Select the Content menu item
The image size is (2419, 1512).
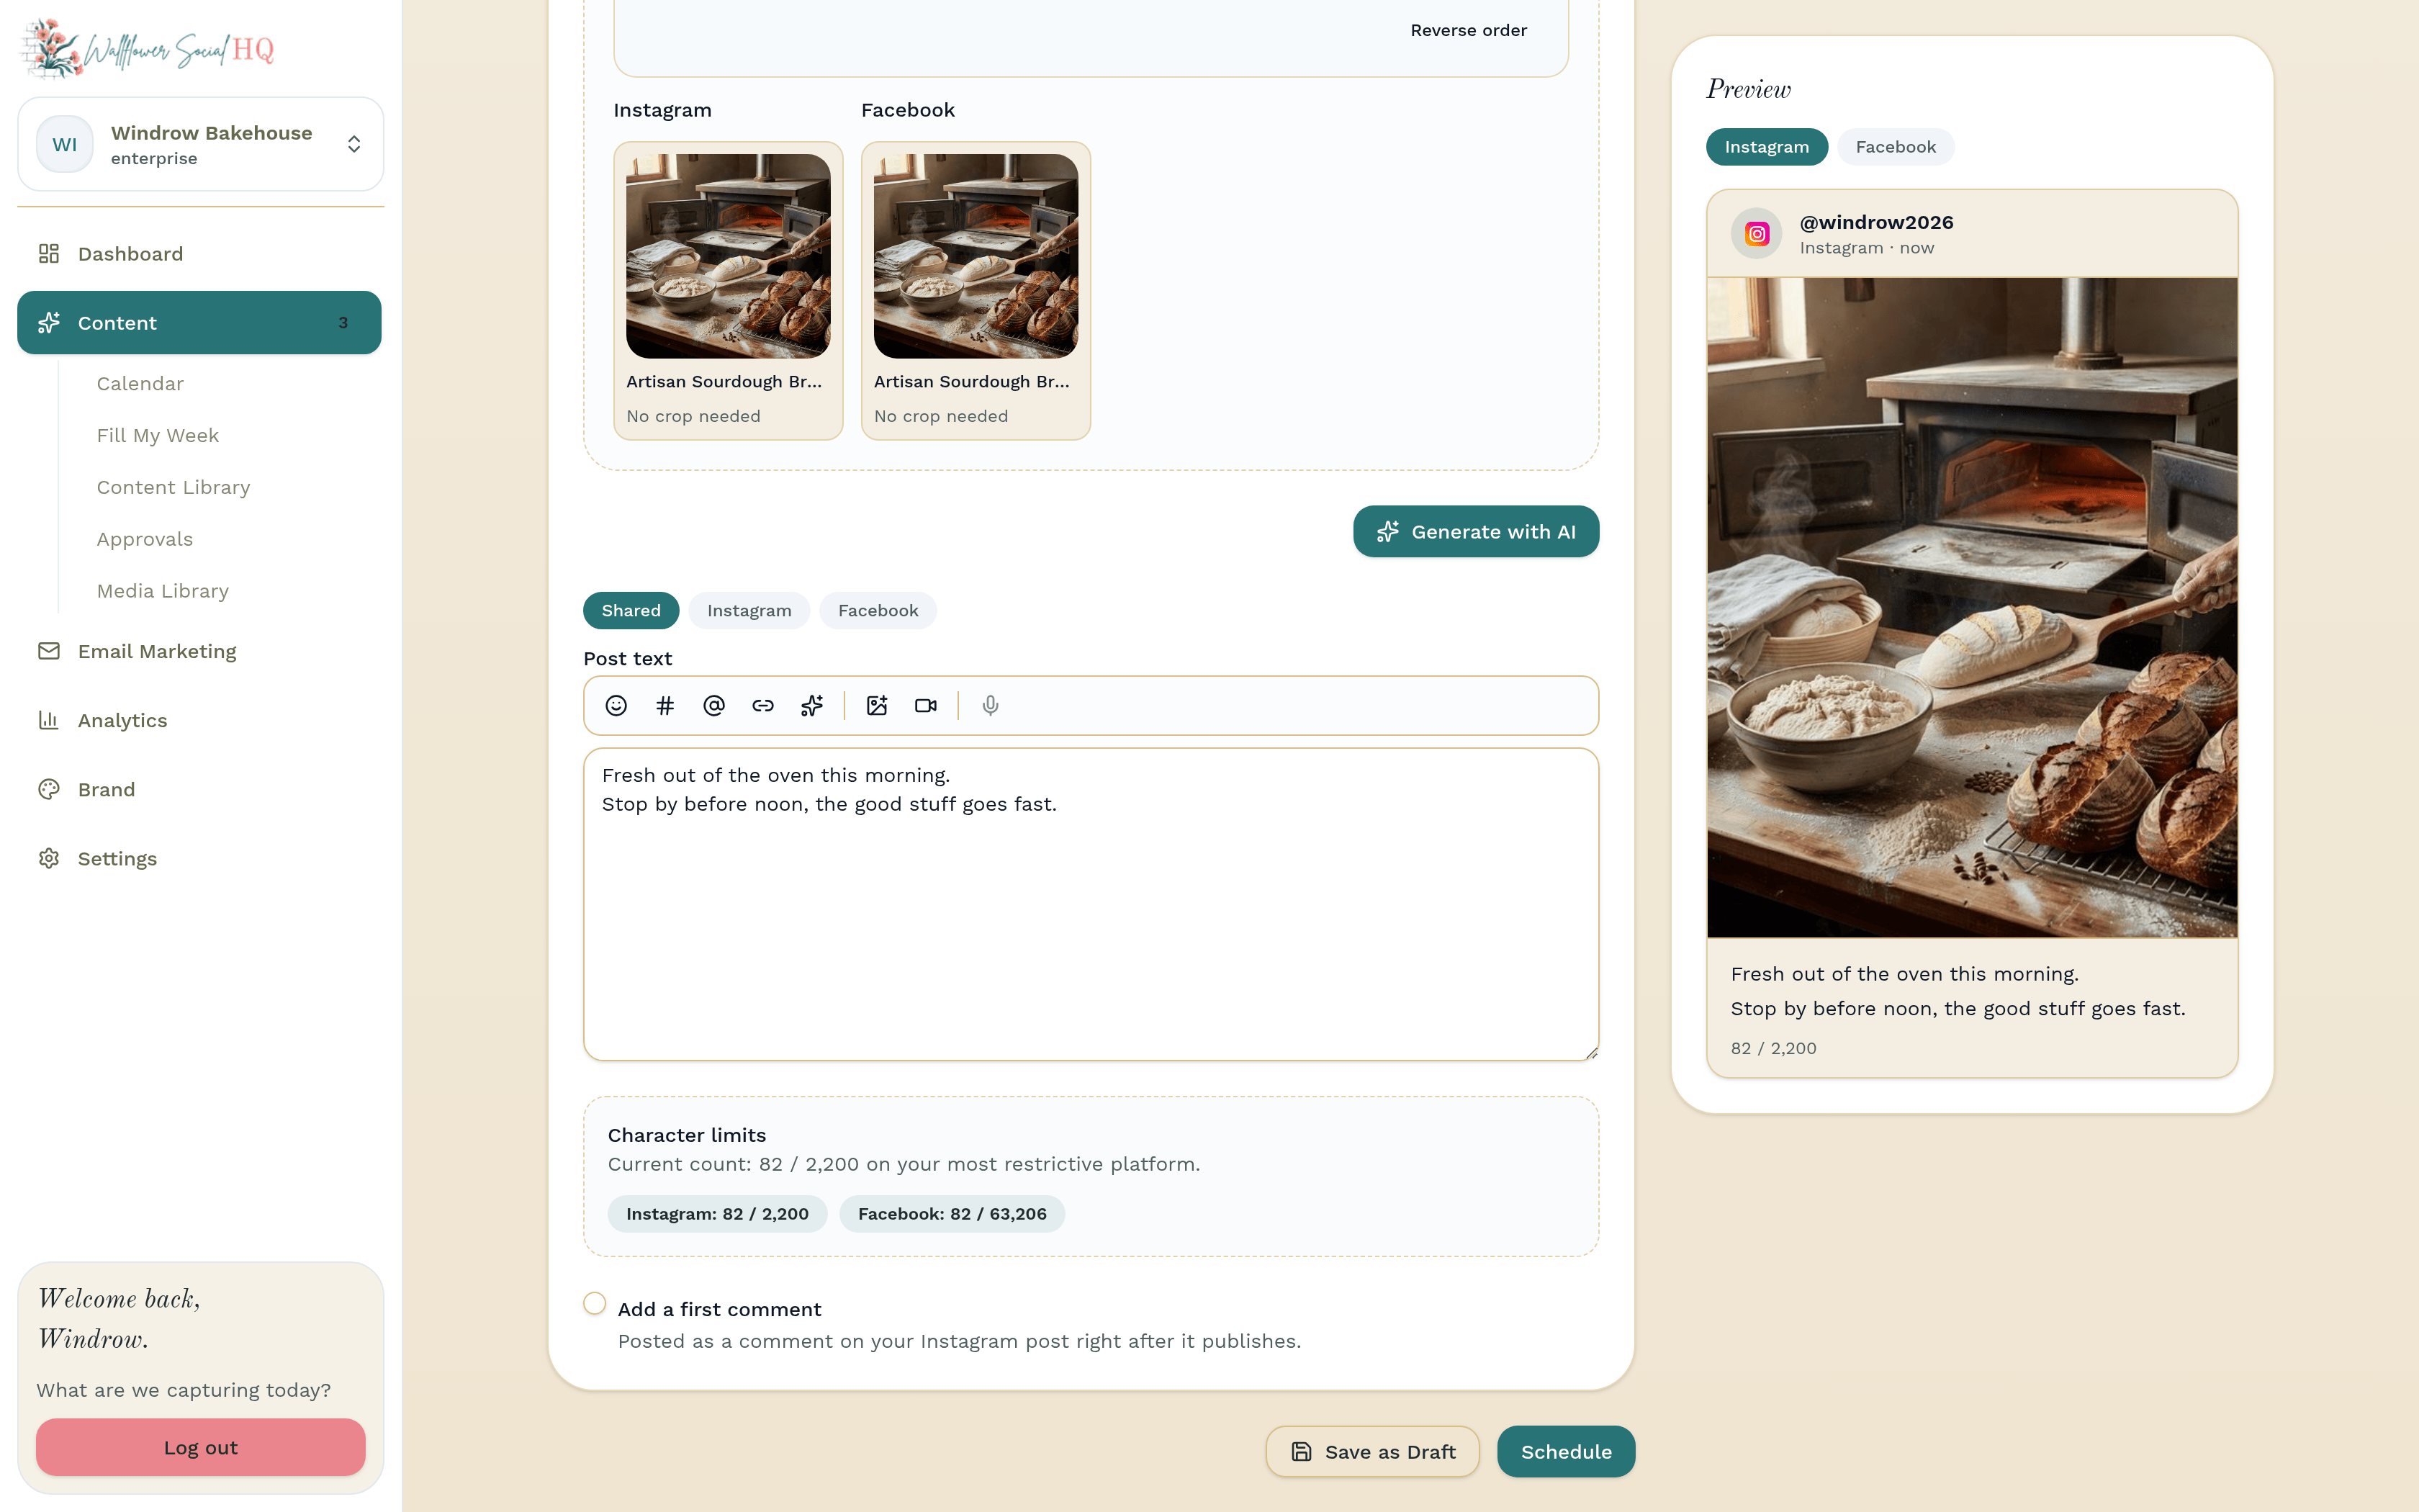point(199,323)
